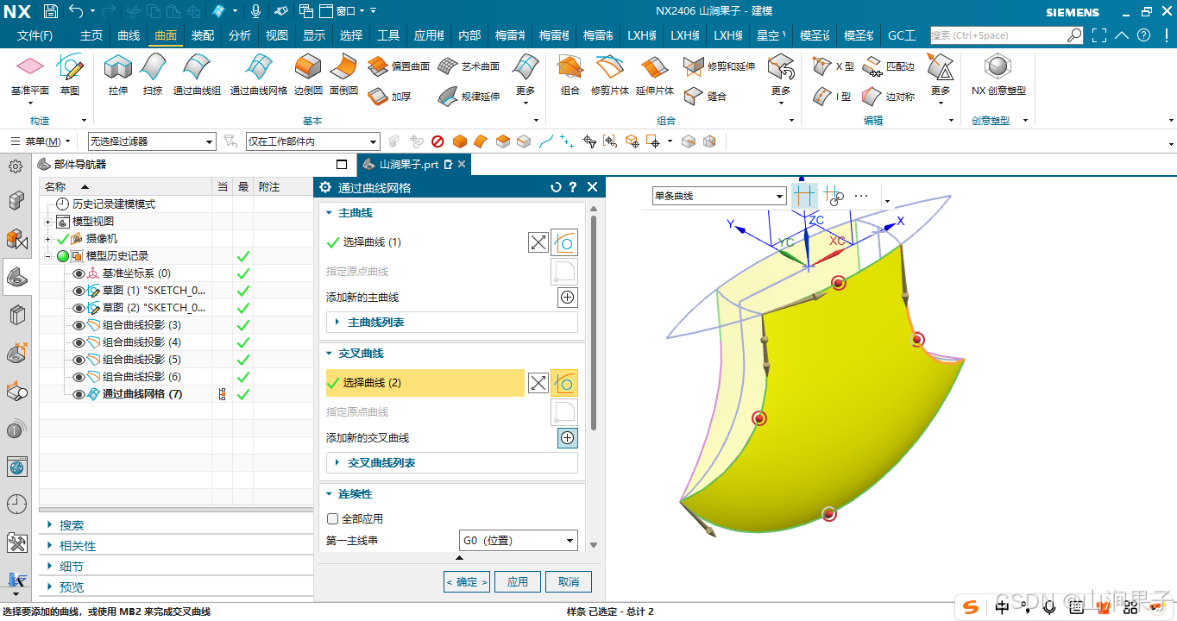Switch to the 分析 ribbon tab

coord(240,35)
